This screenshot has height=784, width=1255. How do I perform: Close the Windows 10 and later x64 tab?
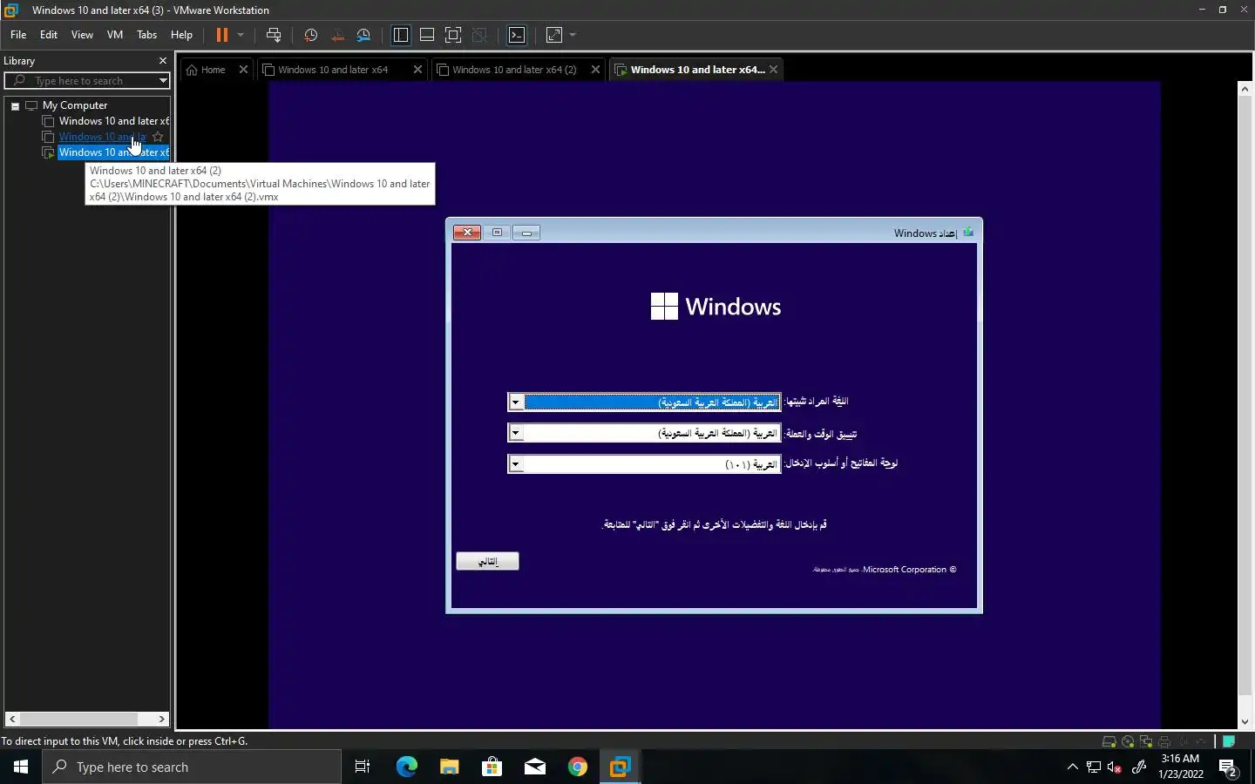click(x=417, y=70)
